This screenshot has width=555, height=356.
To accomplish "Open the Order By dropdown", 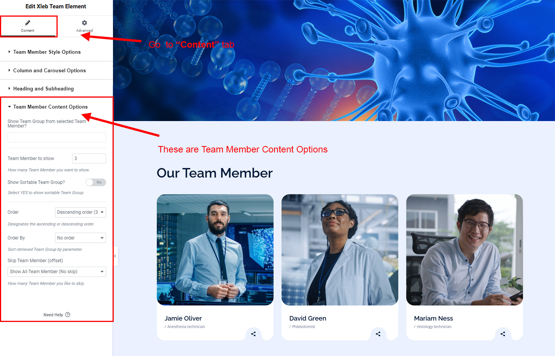I will (x=80, y=238).
